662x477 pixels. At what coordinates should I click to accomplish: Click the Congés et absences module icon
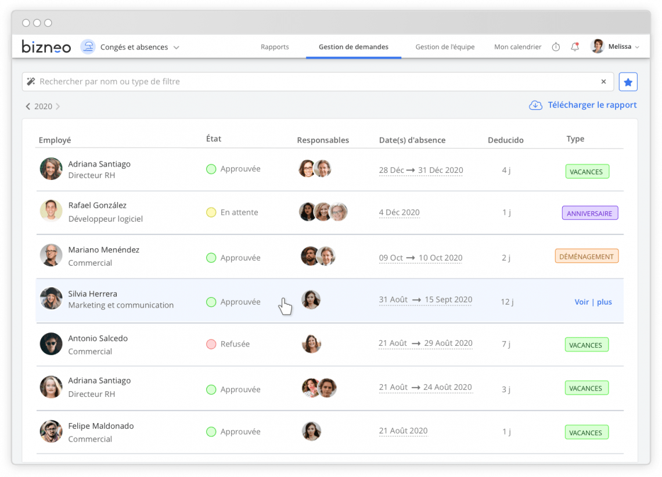tap(88, 47)
